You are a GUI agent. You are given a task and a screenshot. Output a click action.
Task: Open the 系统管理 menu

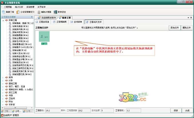[30, 7]
